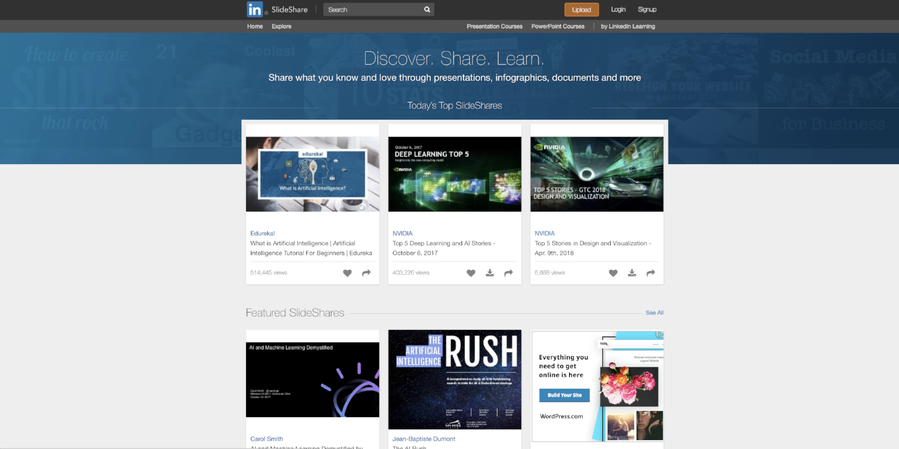Share the Edureka AI slideshare arrow icon
Screen dimensions: 899x449
coord(366,273)
